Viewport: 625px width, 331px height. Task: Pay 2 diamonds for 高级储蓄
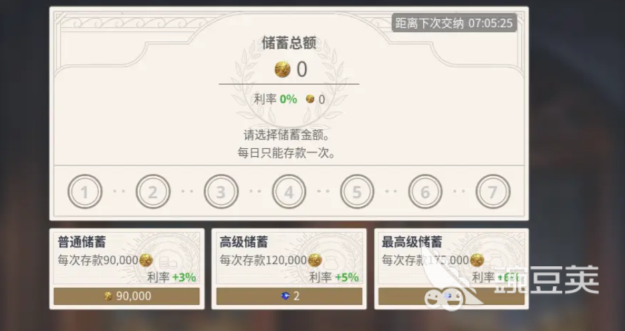289,296
